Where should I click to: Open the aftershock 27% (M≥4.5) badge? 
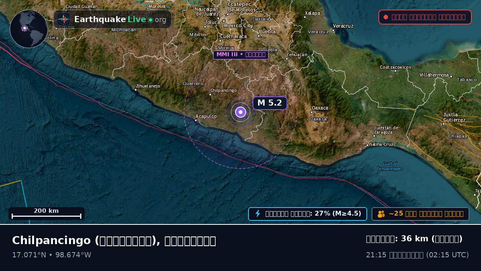pos(307,214)
